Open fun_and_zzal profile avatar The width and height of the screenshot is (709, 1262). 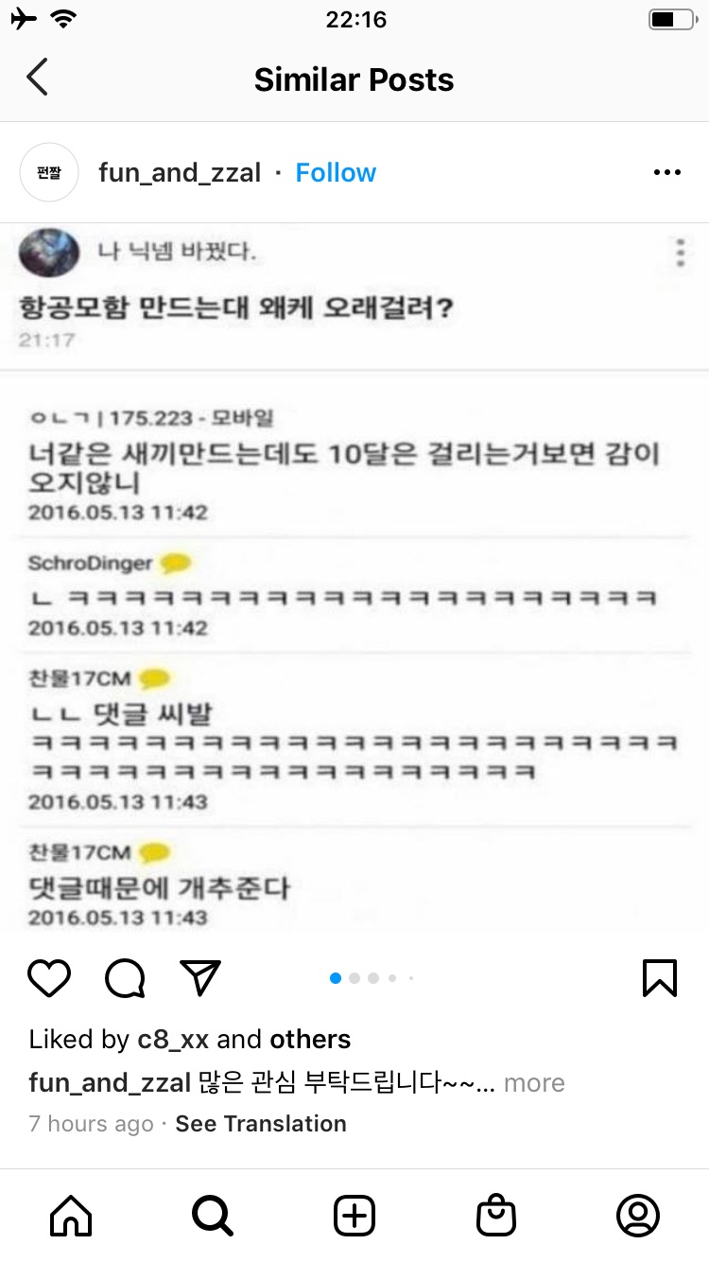point(49,172)
